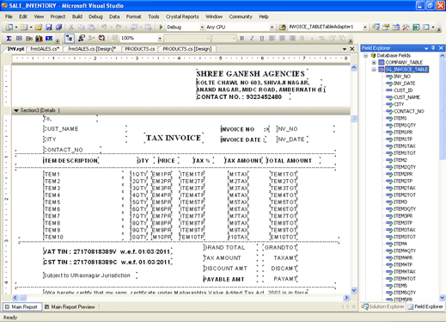The image size is (446, 322).
Task: Collapse the Database Fields node
Action: tap(365, 55)
